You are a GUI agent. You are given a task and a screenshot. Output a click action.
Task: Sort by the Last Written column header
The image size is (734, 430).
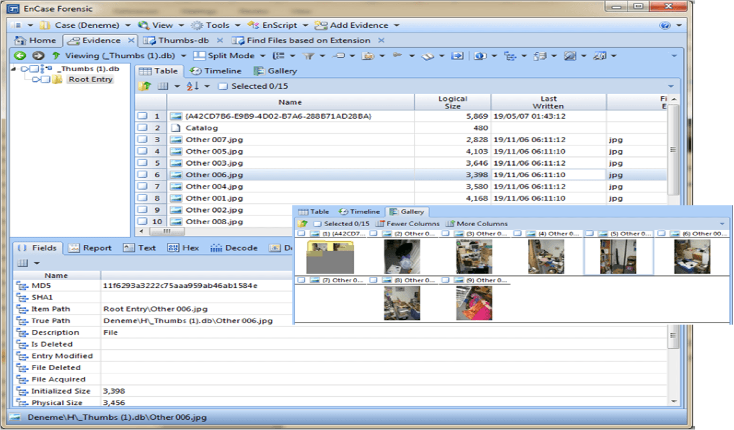[x=548, y=102]
